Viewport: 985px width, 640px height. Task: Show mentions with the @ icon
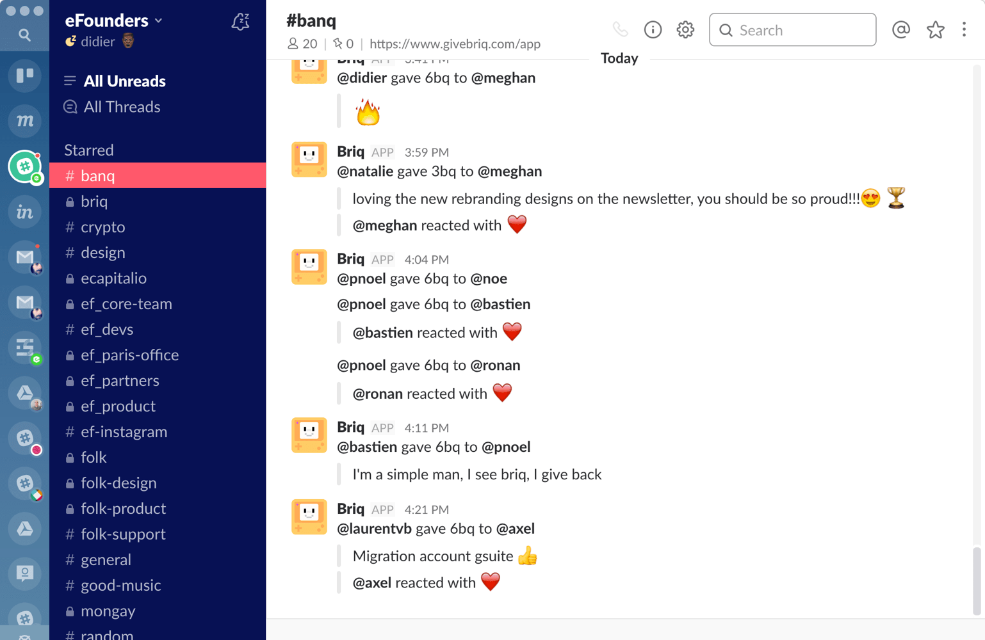(x=901, y=29)
